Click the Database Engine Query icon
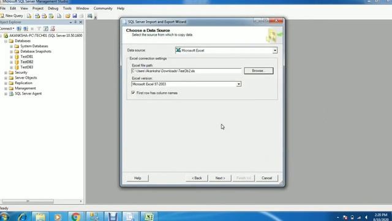 (x=29, y=16)
